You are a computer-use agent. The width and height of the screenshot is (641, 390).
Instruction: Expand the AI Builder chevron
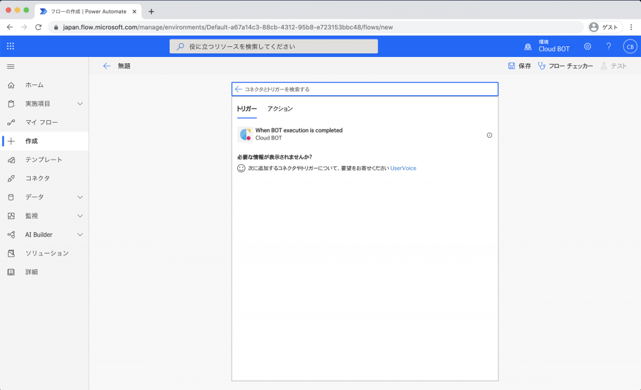tap(80, 235)
